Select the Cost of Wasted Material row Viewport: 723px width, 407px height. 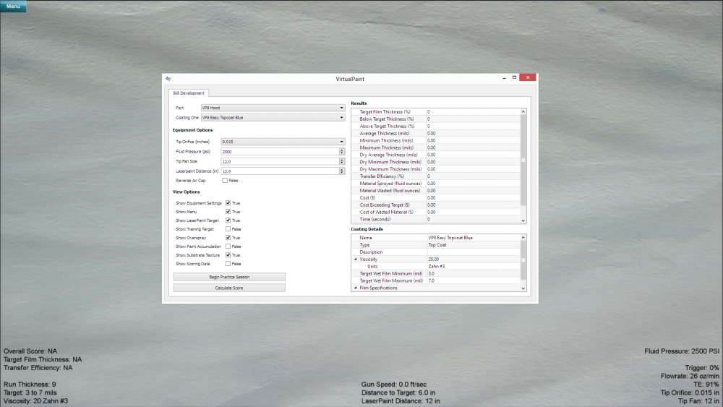point(436,212)
